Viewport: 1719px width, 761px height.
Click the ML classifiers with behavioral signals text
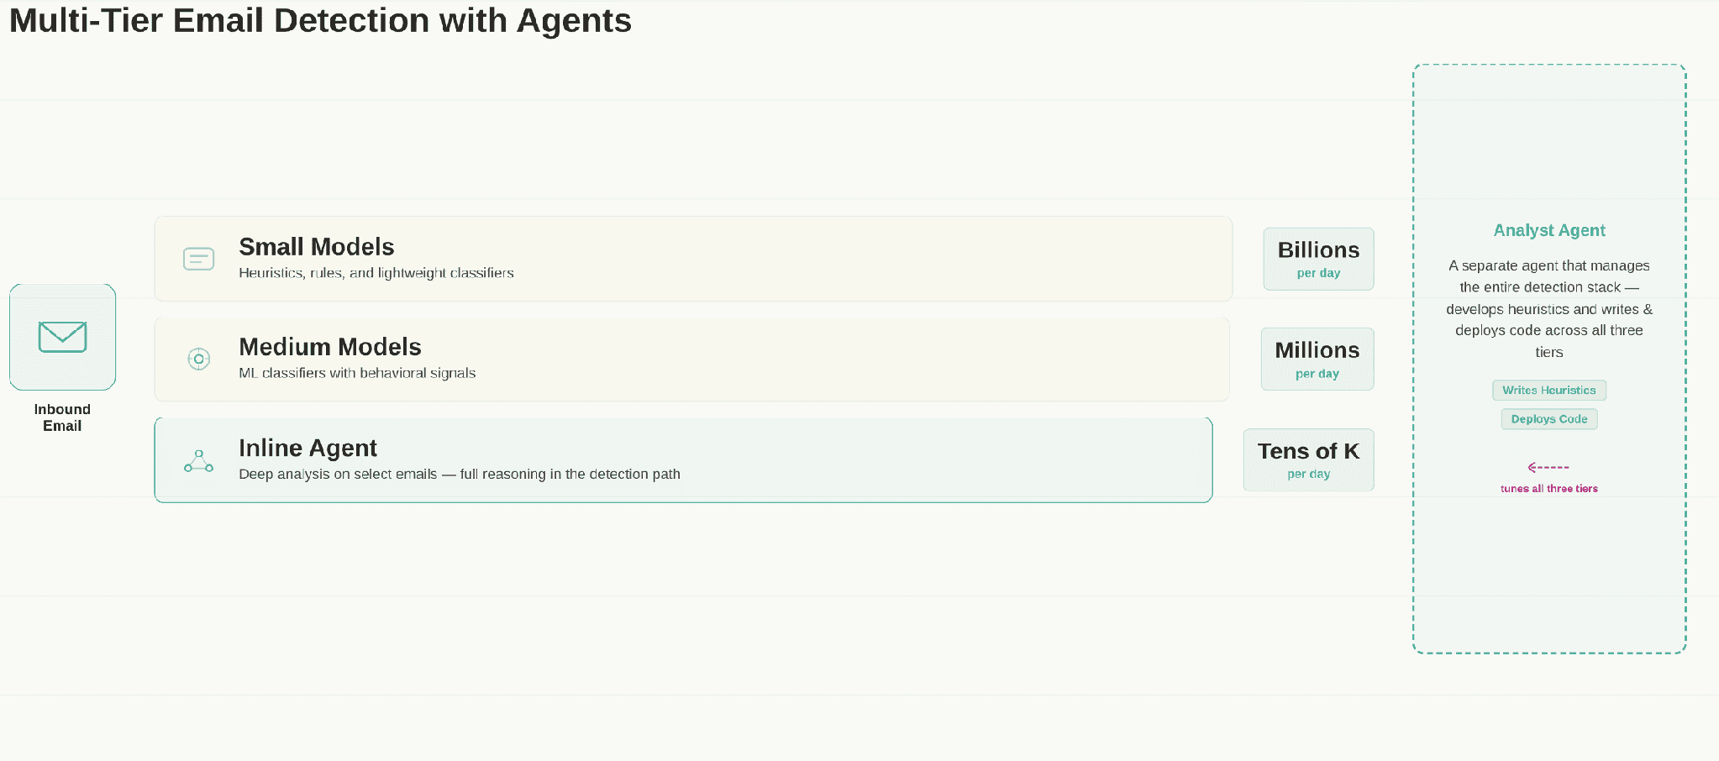click(x=357, y=373)
